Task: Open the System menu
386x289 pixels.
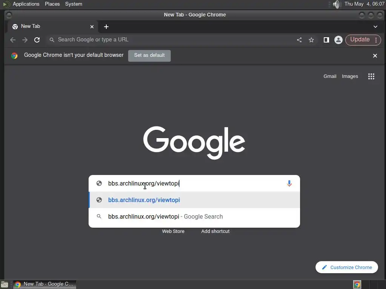Action: click(x=74, y=4)
